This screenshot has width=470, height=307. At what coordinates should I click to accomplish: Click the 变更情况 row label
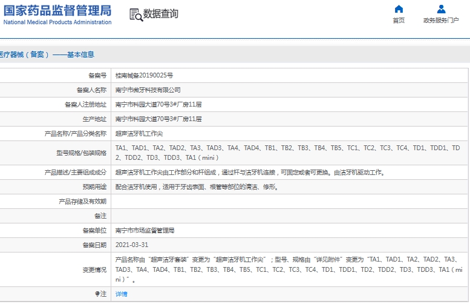click(x=94, y=270)
